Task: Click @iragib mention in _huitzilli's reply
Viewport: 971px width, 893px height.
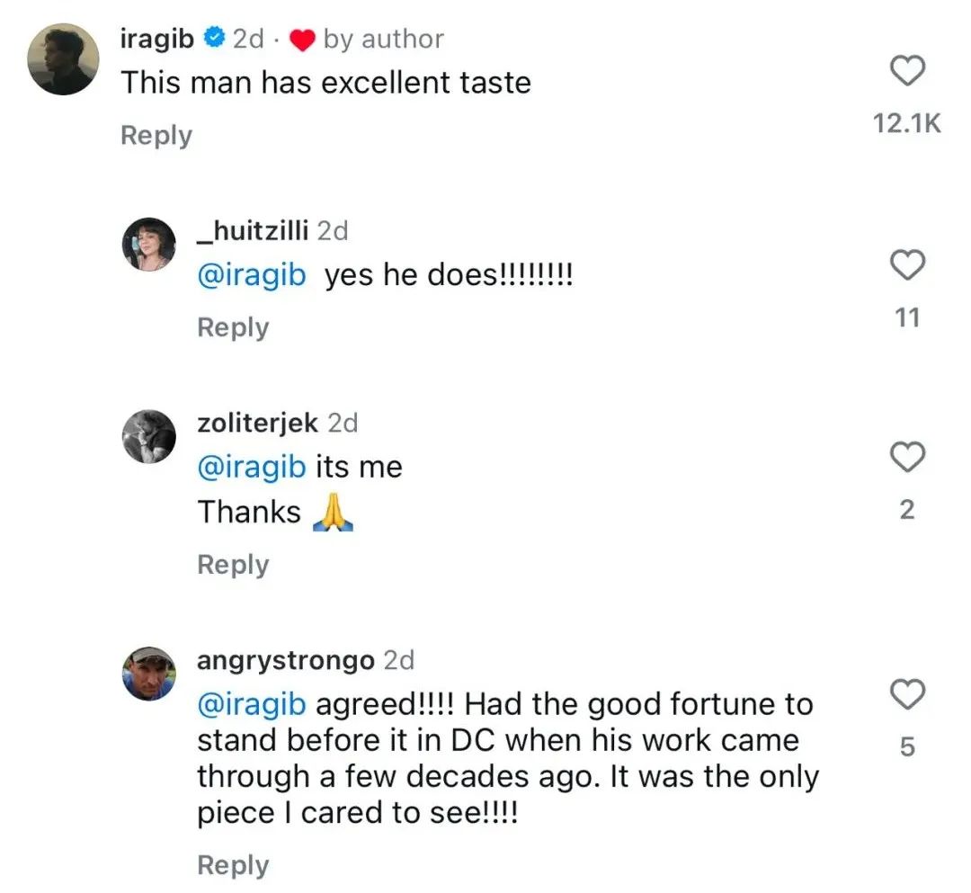Action: (x=252, y=276)
